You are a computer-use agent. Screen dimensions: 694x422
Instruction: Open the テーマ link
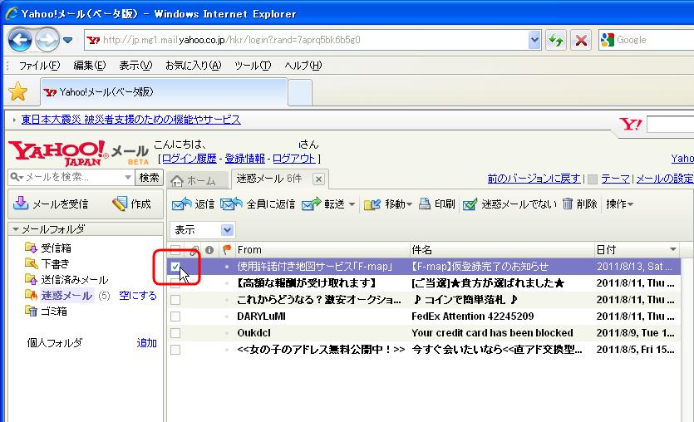click(x=615, y=179)
